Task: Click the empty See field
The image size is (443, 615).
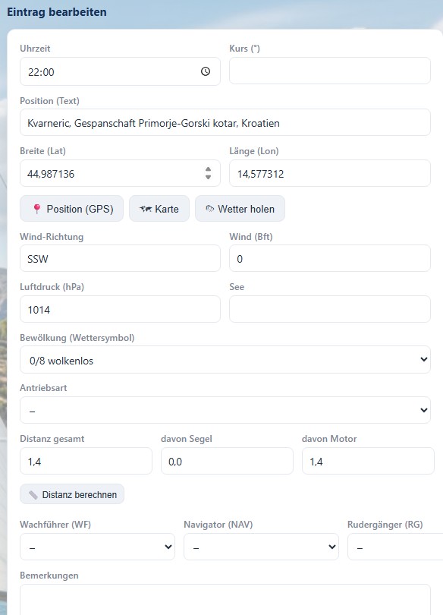Action: [330, 309]
